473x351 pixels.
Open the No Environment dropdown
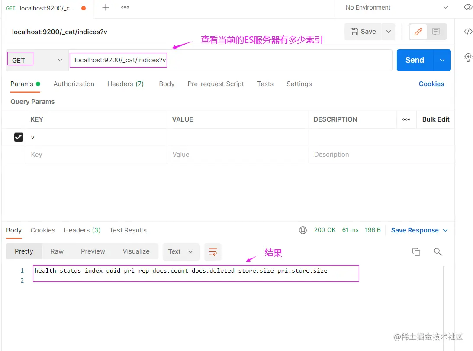click(x=397, y=7)
